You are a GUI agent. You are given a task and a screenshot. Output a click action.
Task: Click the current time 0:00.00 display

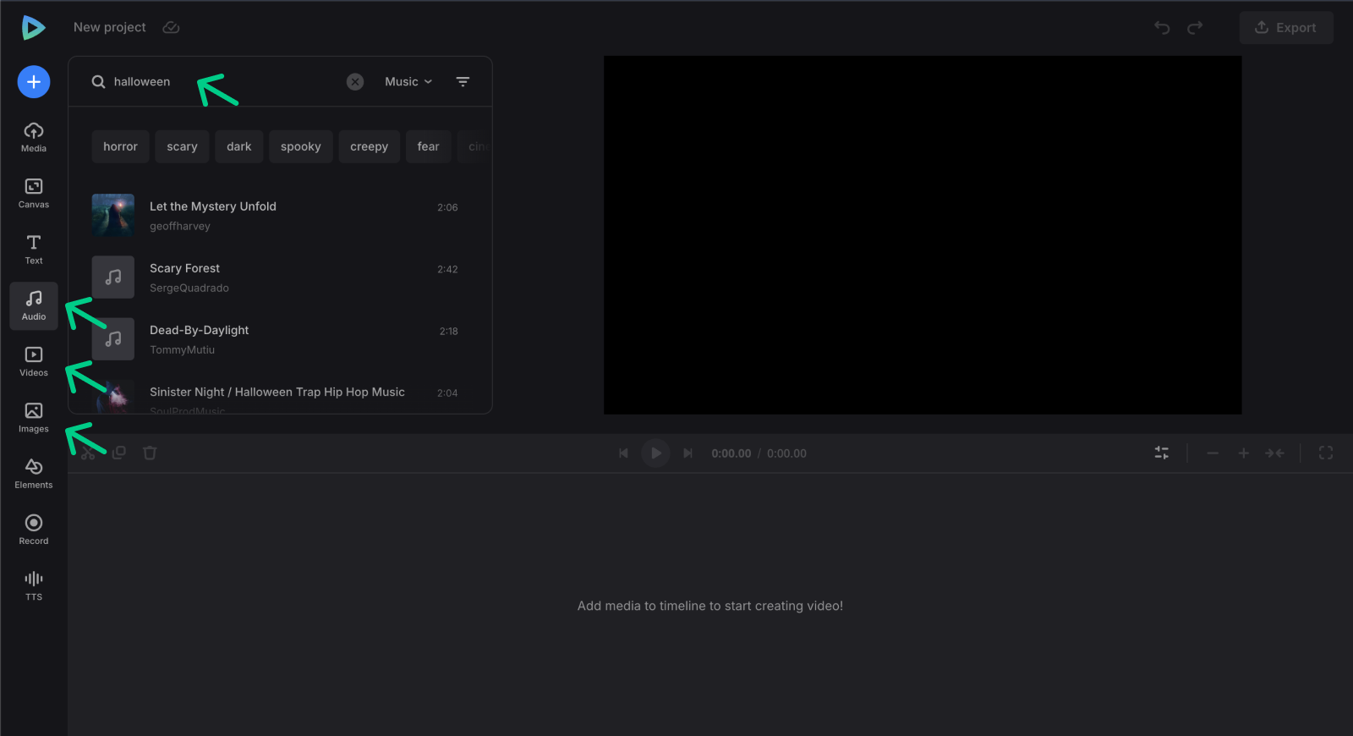[731, 453]
